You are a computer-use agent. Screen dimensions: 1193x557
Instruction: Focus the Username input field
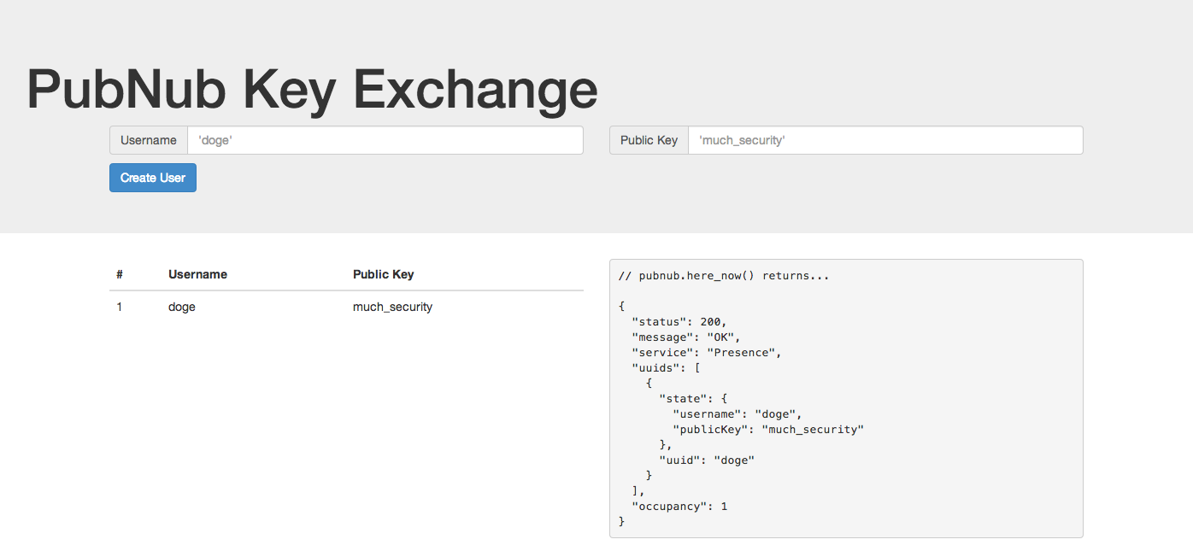(x=385, y=140)
